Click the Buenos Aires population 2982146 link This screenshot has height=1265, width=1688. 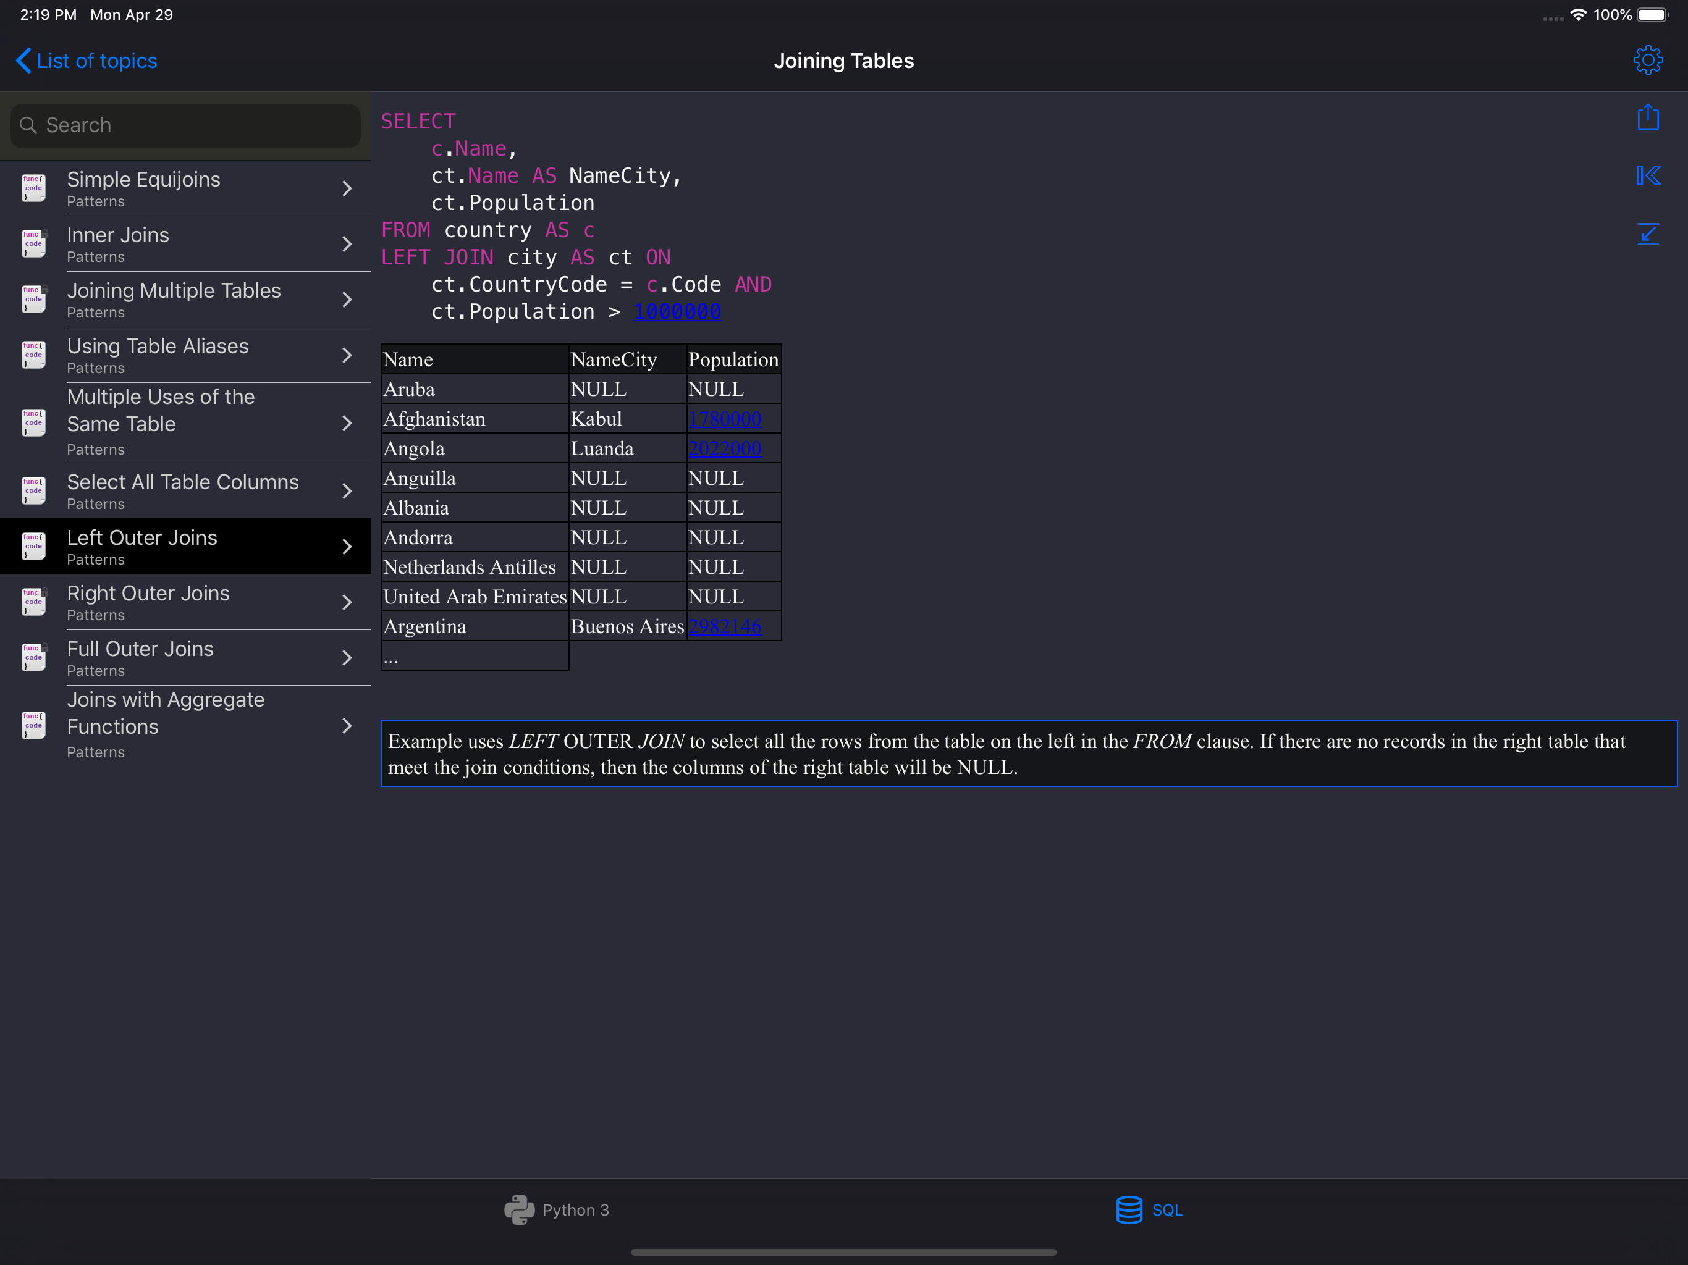724,626
